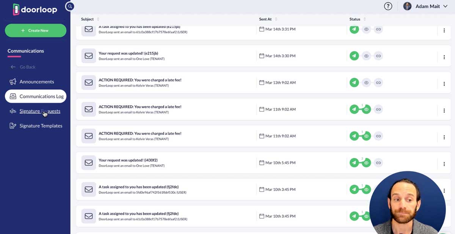Toggle the green eye indicator on One Love email

coord(366,162)
